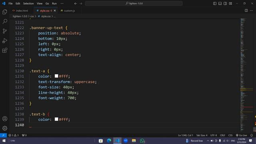Click the css breadcrumb folder

32,16
